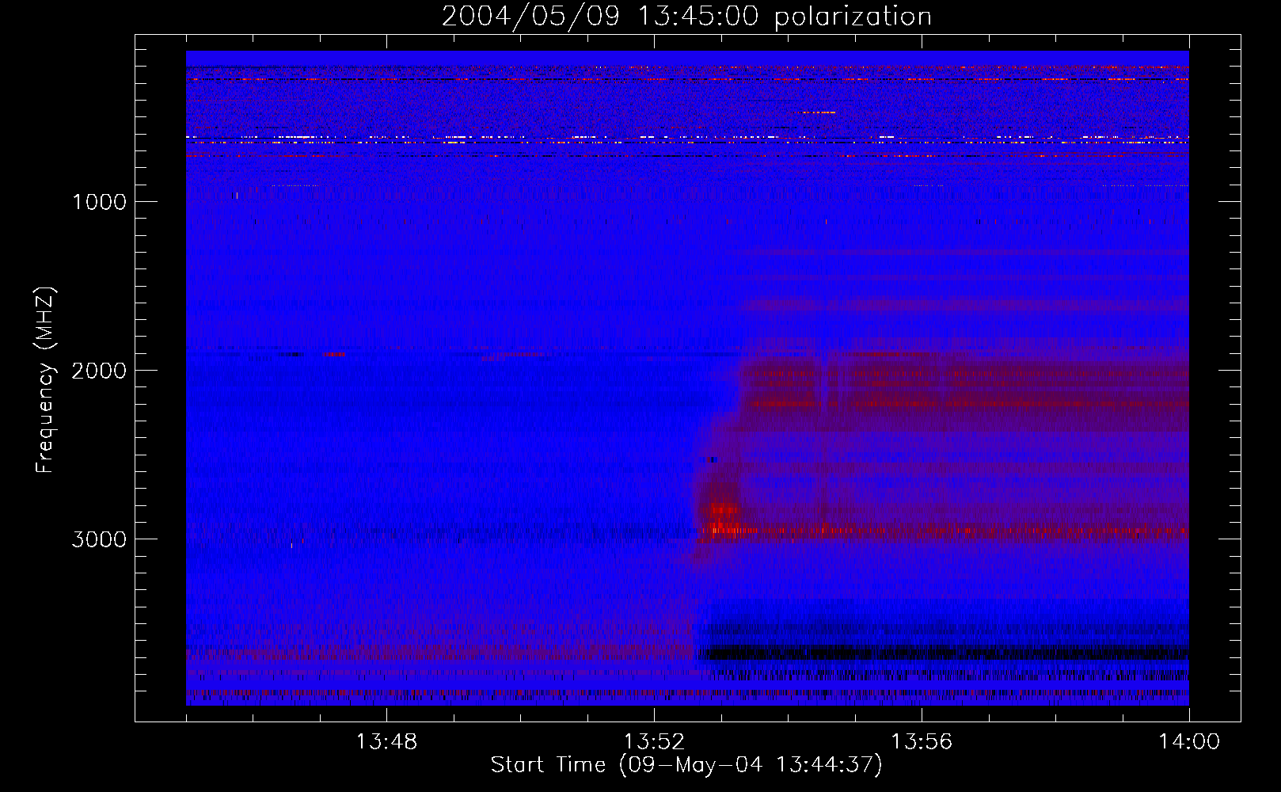The height and width of the screenshot is (792, 1281).
Task: Click the black band at spectrogram bottom right
Action: 946,653
